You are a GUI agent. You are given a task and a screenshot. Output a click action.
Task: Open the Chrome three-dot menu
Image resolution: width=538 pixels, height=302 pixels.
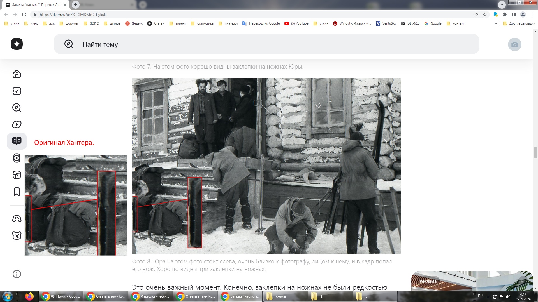(532, 15)
